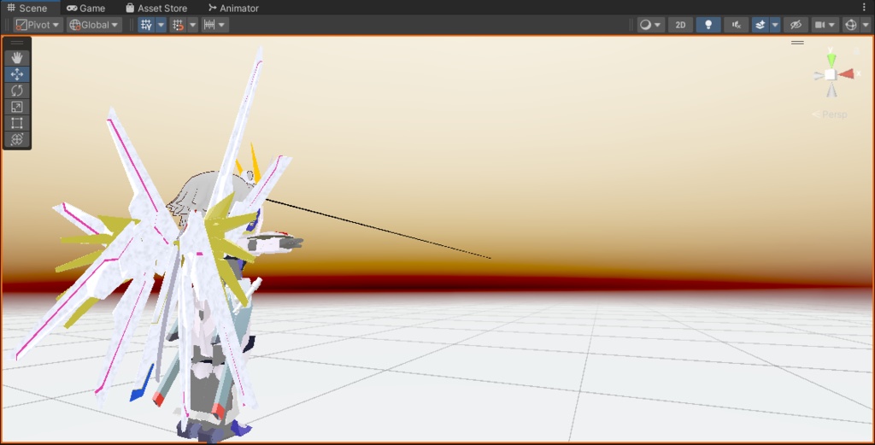Toggle scene lighting bulb
875x445 pixels.
pos(708,25)
